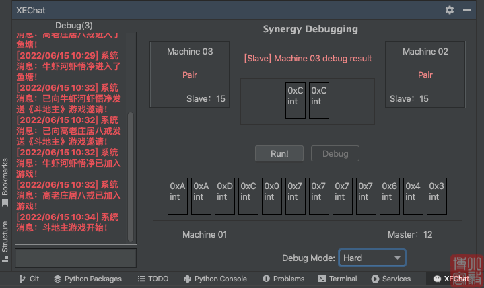Screen dimensions: 484x288
Task: Show the Problems tool window
Action: click(283, 279)
